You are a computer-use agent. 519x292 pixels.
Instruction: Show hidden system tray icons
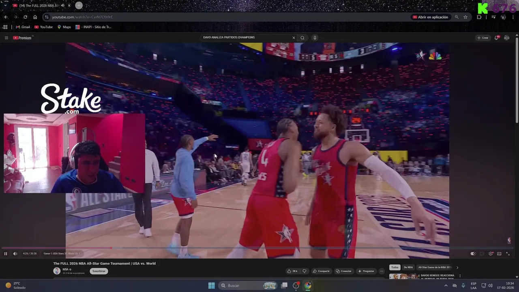(x=446, y=286)
